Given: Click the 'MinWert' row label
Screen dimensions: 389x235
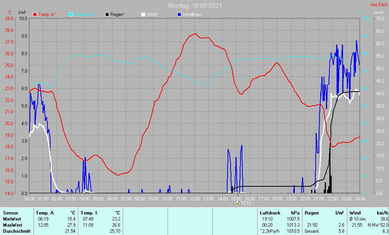Looking at the screenshot, I should (12, 219).
